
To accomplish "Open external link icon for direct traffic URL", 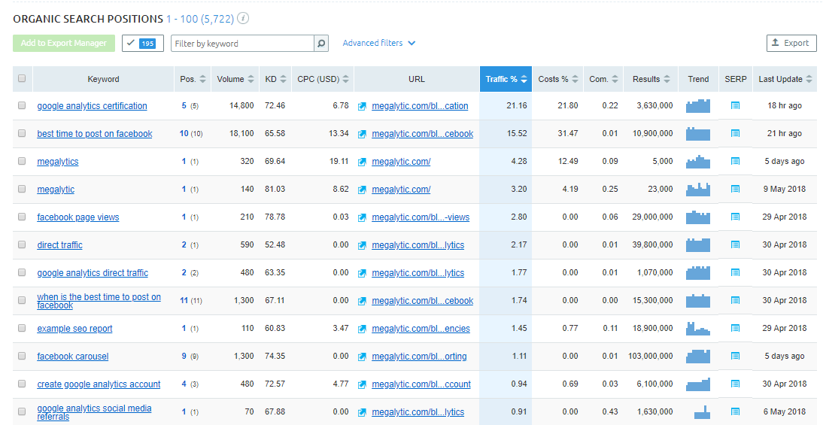I will 363,245.
